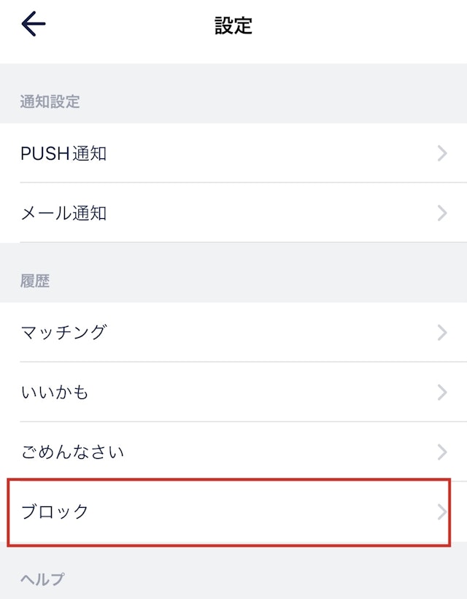This screenshot has height=599, width=467.
Task: Open the chevron in the ブロック row
Action: 442,512
